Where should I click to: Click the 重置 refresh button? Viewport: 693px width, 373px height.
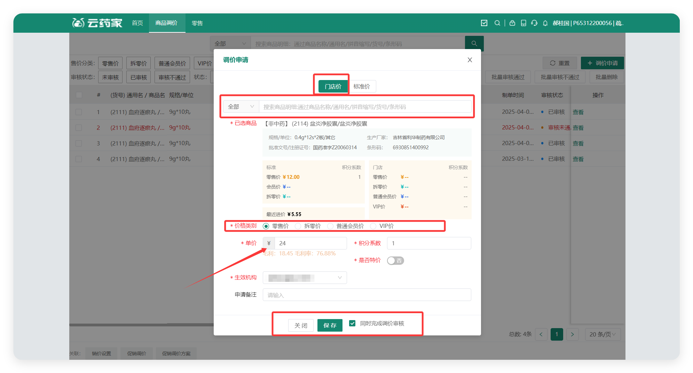pyautogui.click(x=559, y=63)
